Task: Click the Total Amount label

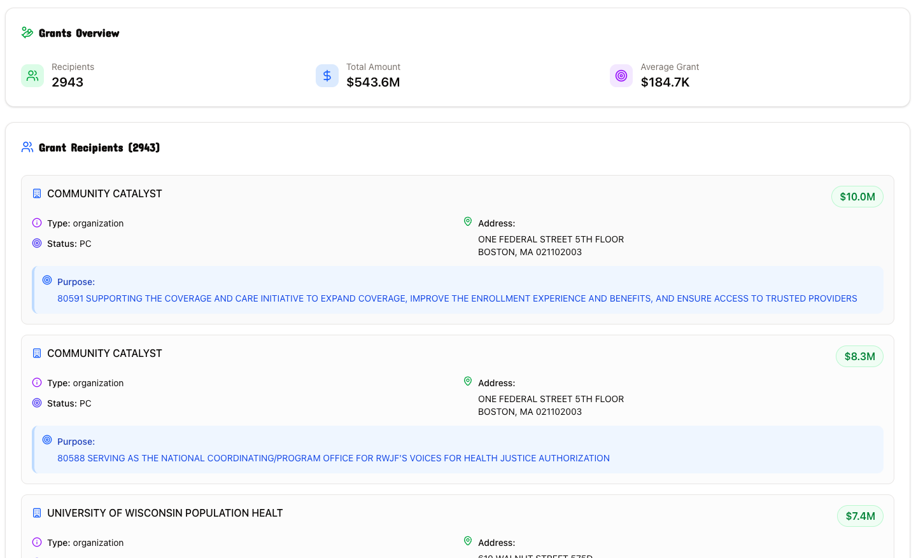Action: [x=373, y=67]
